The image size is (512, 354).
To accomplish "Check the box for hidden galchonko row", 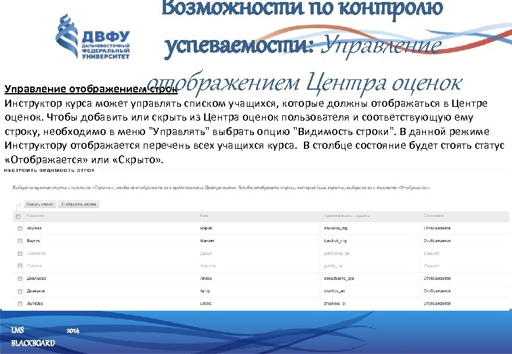I will (20, 254).
